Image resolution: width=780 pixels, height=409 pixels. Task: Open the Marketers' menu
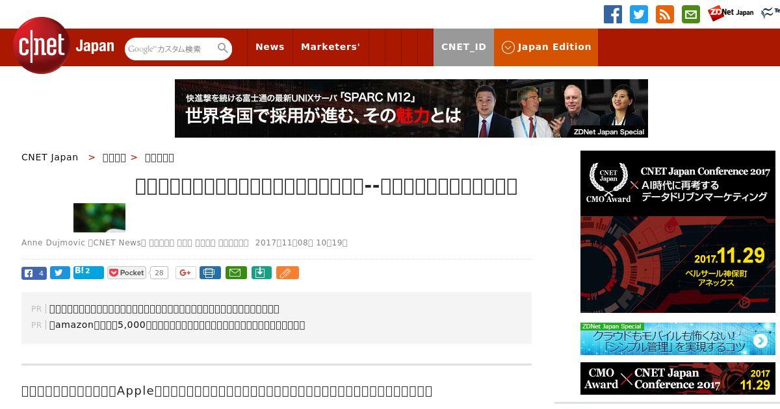click(x=330, y=47)
